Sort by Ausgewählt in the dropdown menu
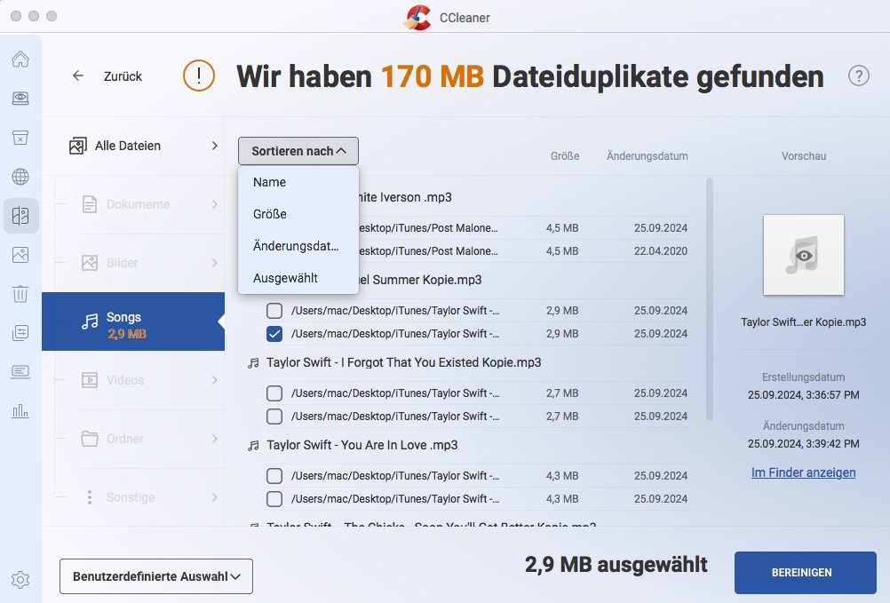This screenshot has height=603, width=890. pyautogui.click(x=298, y=278)
